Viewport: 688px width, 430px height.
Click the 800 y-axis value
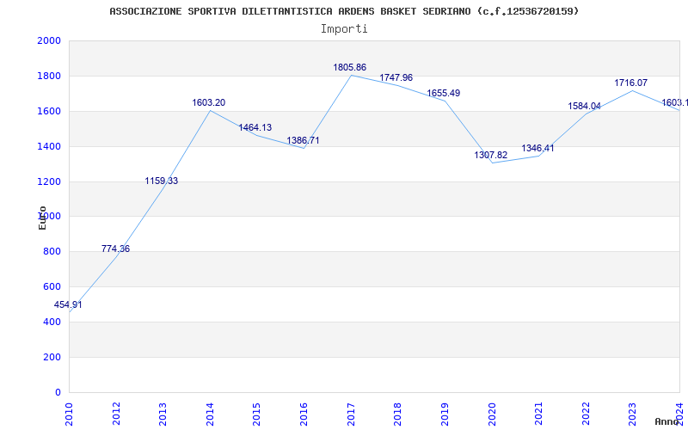(52, 251)
